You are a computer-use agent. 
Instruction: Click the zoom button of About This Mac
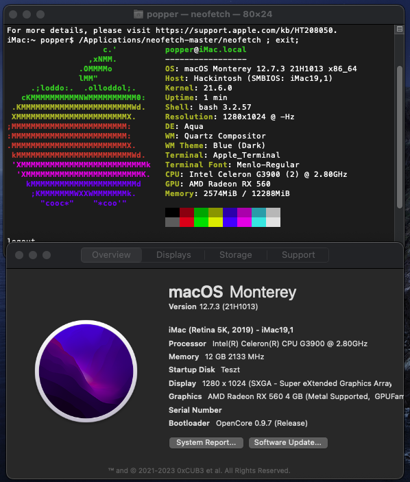click(x=47, y=255)
